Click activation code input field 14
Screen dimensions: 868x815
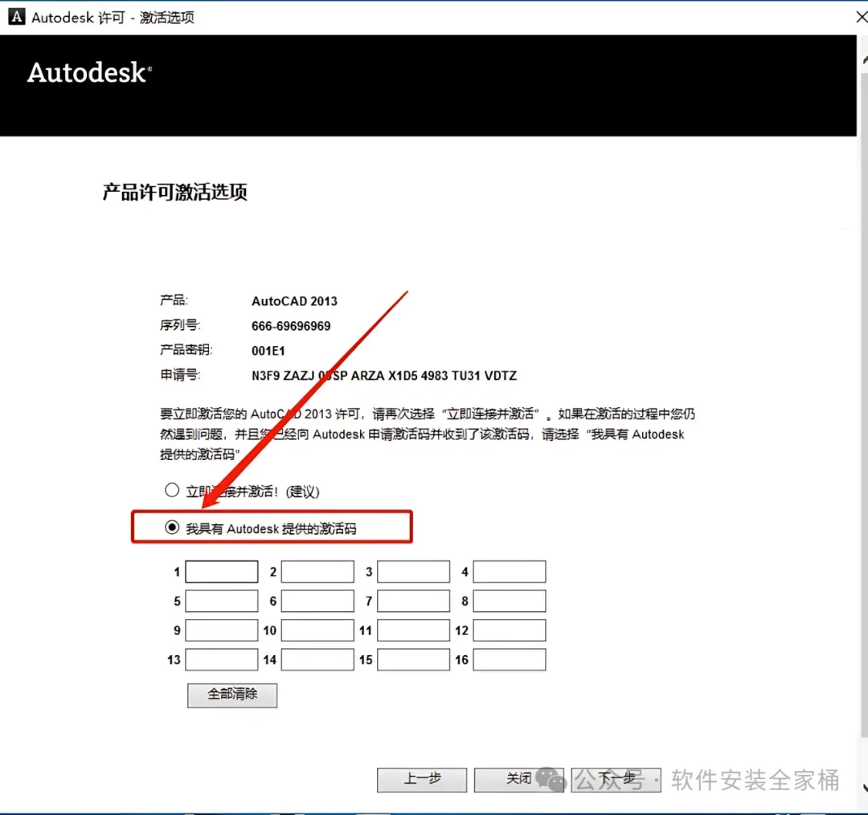(317, 660)
